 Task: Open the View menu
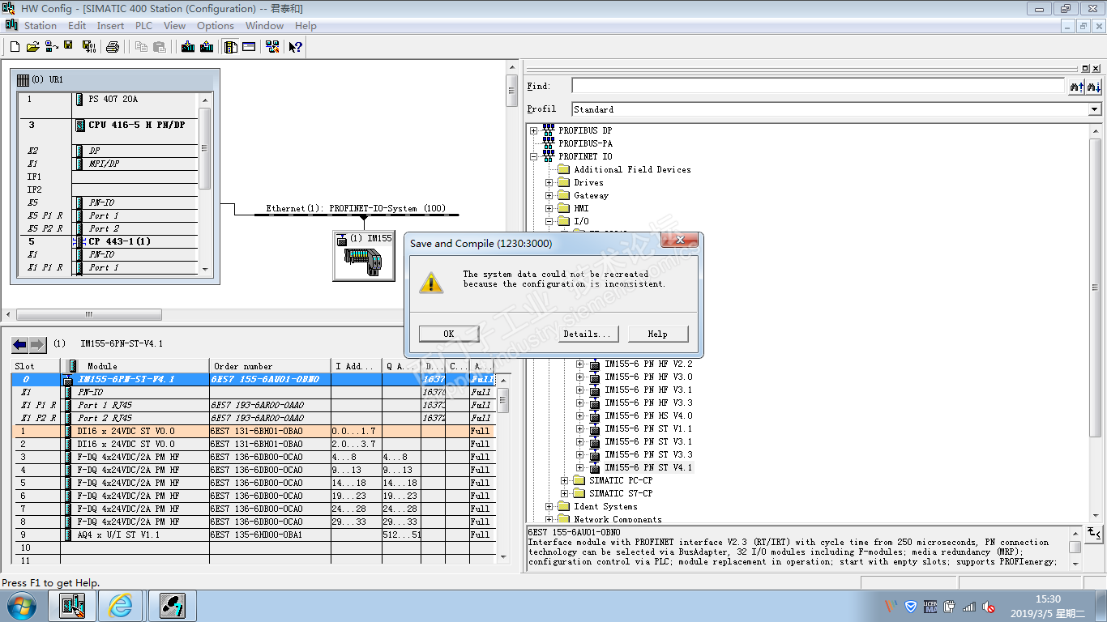[x=174, y=26]
